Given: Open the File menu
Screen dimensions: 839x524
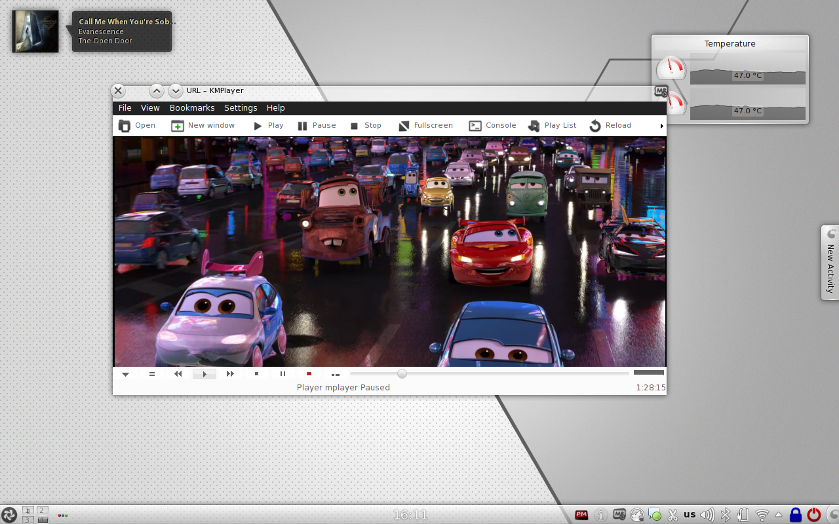Looking at the screenshot, I should pos(125,108).
